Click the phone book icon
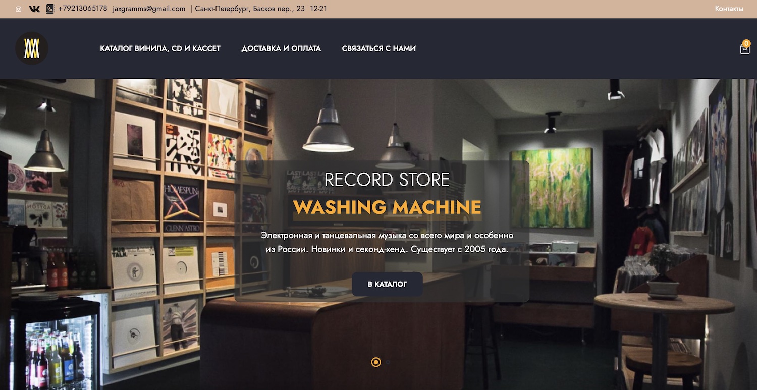Viewport: 757px width, 390px height. 50,9
